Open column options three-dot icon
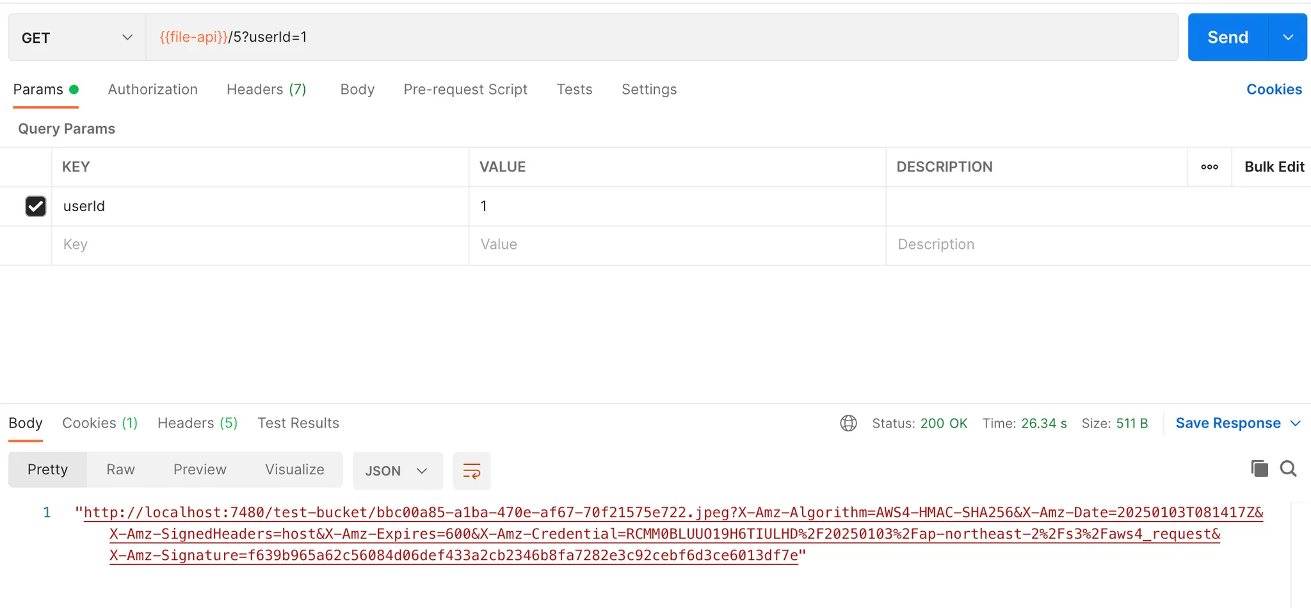This screenshot has width=1311, height=608. tap(1209, 167)
